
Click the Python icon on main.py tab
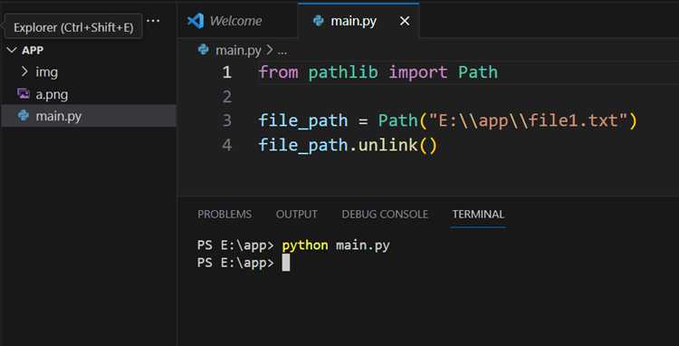[x=319, y=21]
